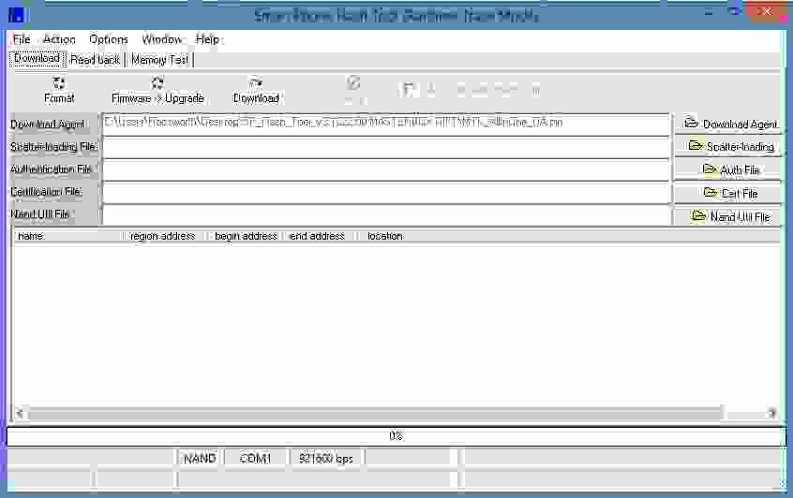Click the Scatter-loading File path field
The height and width of the screenshot is (498, 793).
pos(385,148)
